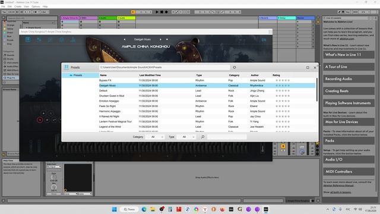Open the Category filter dropdown

coord(155,137)
